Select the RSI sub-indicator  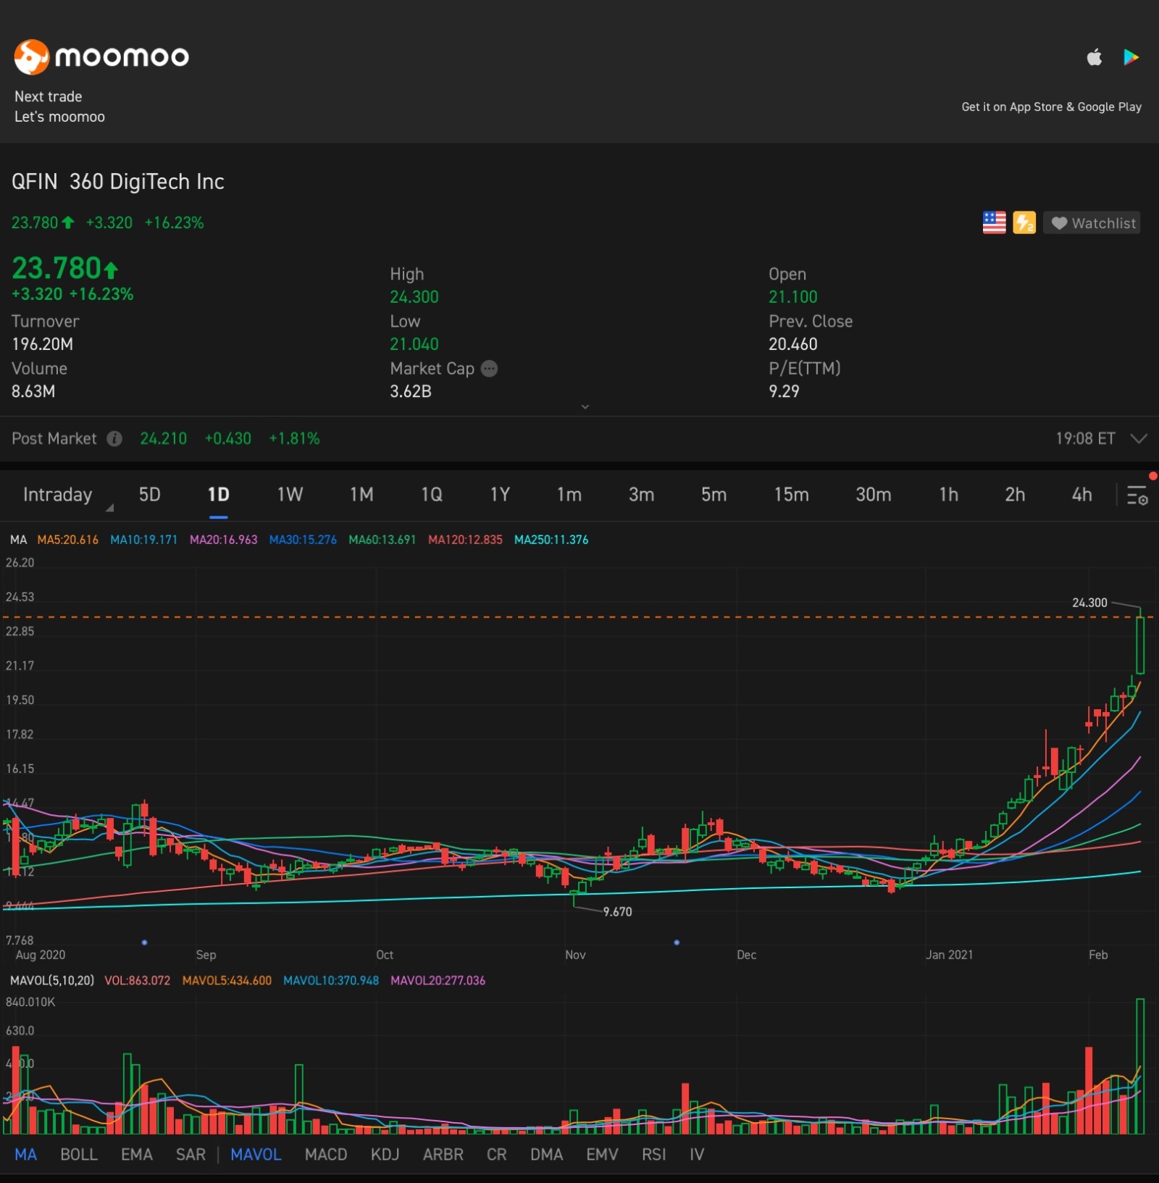(x=653, y=1154)
